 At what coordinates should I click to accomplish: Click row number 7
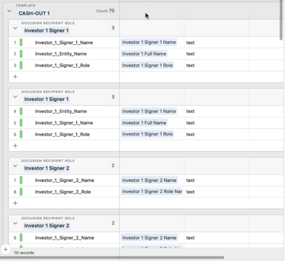click(15, 181)
